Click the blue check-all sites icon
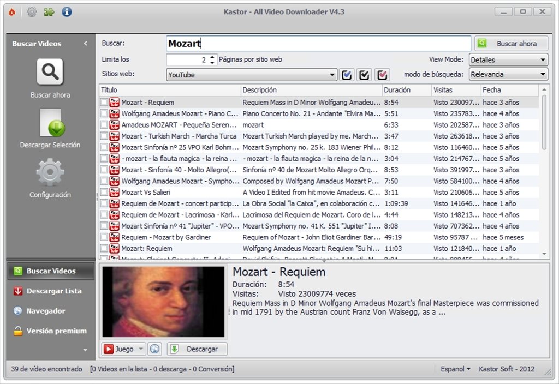This screenshot has width=559, height=384. click(x=347, y=75)
